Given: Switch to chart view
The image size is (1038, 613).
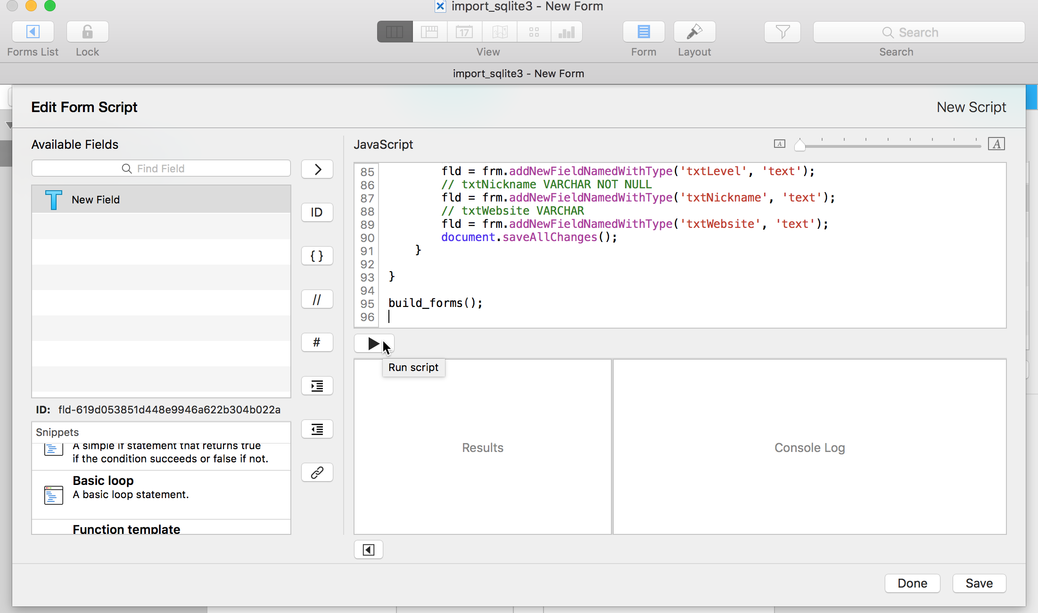Looking at the screenshot, I should tap(566, 32).
